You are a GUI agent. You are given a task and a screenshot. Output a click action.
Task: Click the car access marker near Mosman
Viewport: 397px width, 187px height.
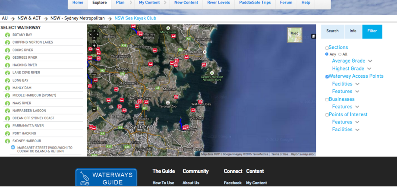[x=176, y=97]
